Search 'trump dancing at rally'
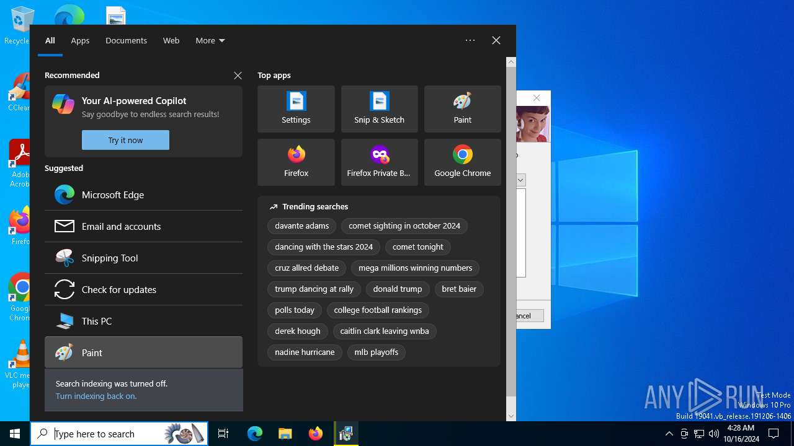This screenshot has height=446, width=794. click(314, 289)
